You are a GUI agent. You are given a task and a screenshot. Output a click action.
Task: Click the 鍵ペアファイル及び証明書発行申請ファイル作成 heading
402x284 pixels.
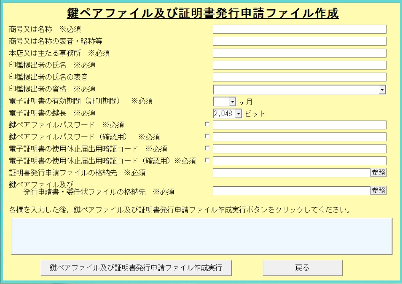click(x=202, y=13)
